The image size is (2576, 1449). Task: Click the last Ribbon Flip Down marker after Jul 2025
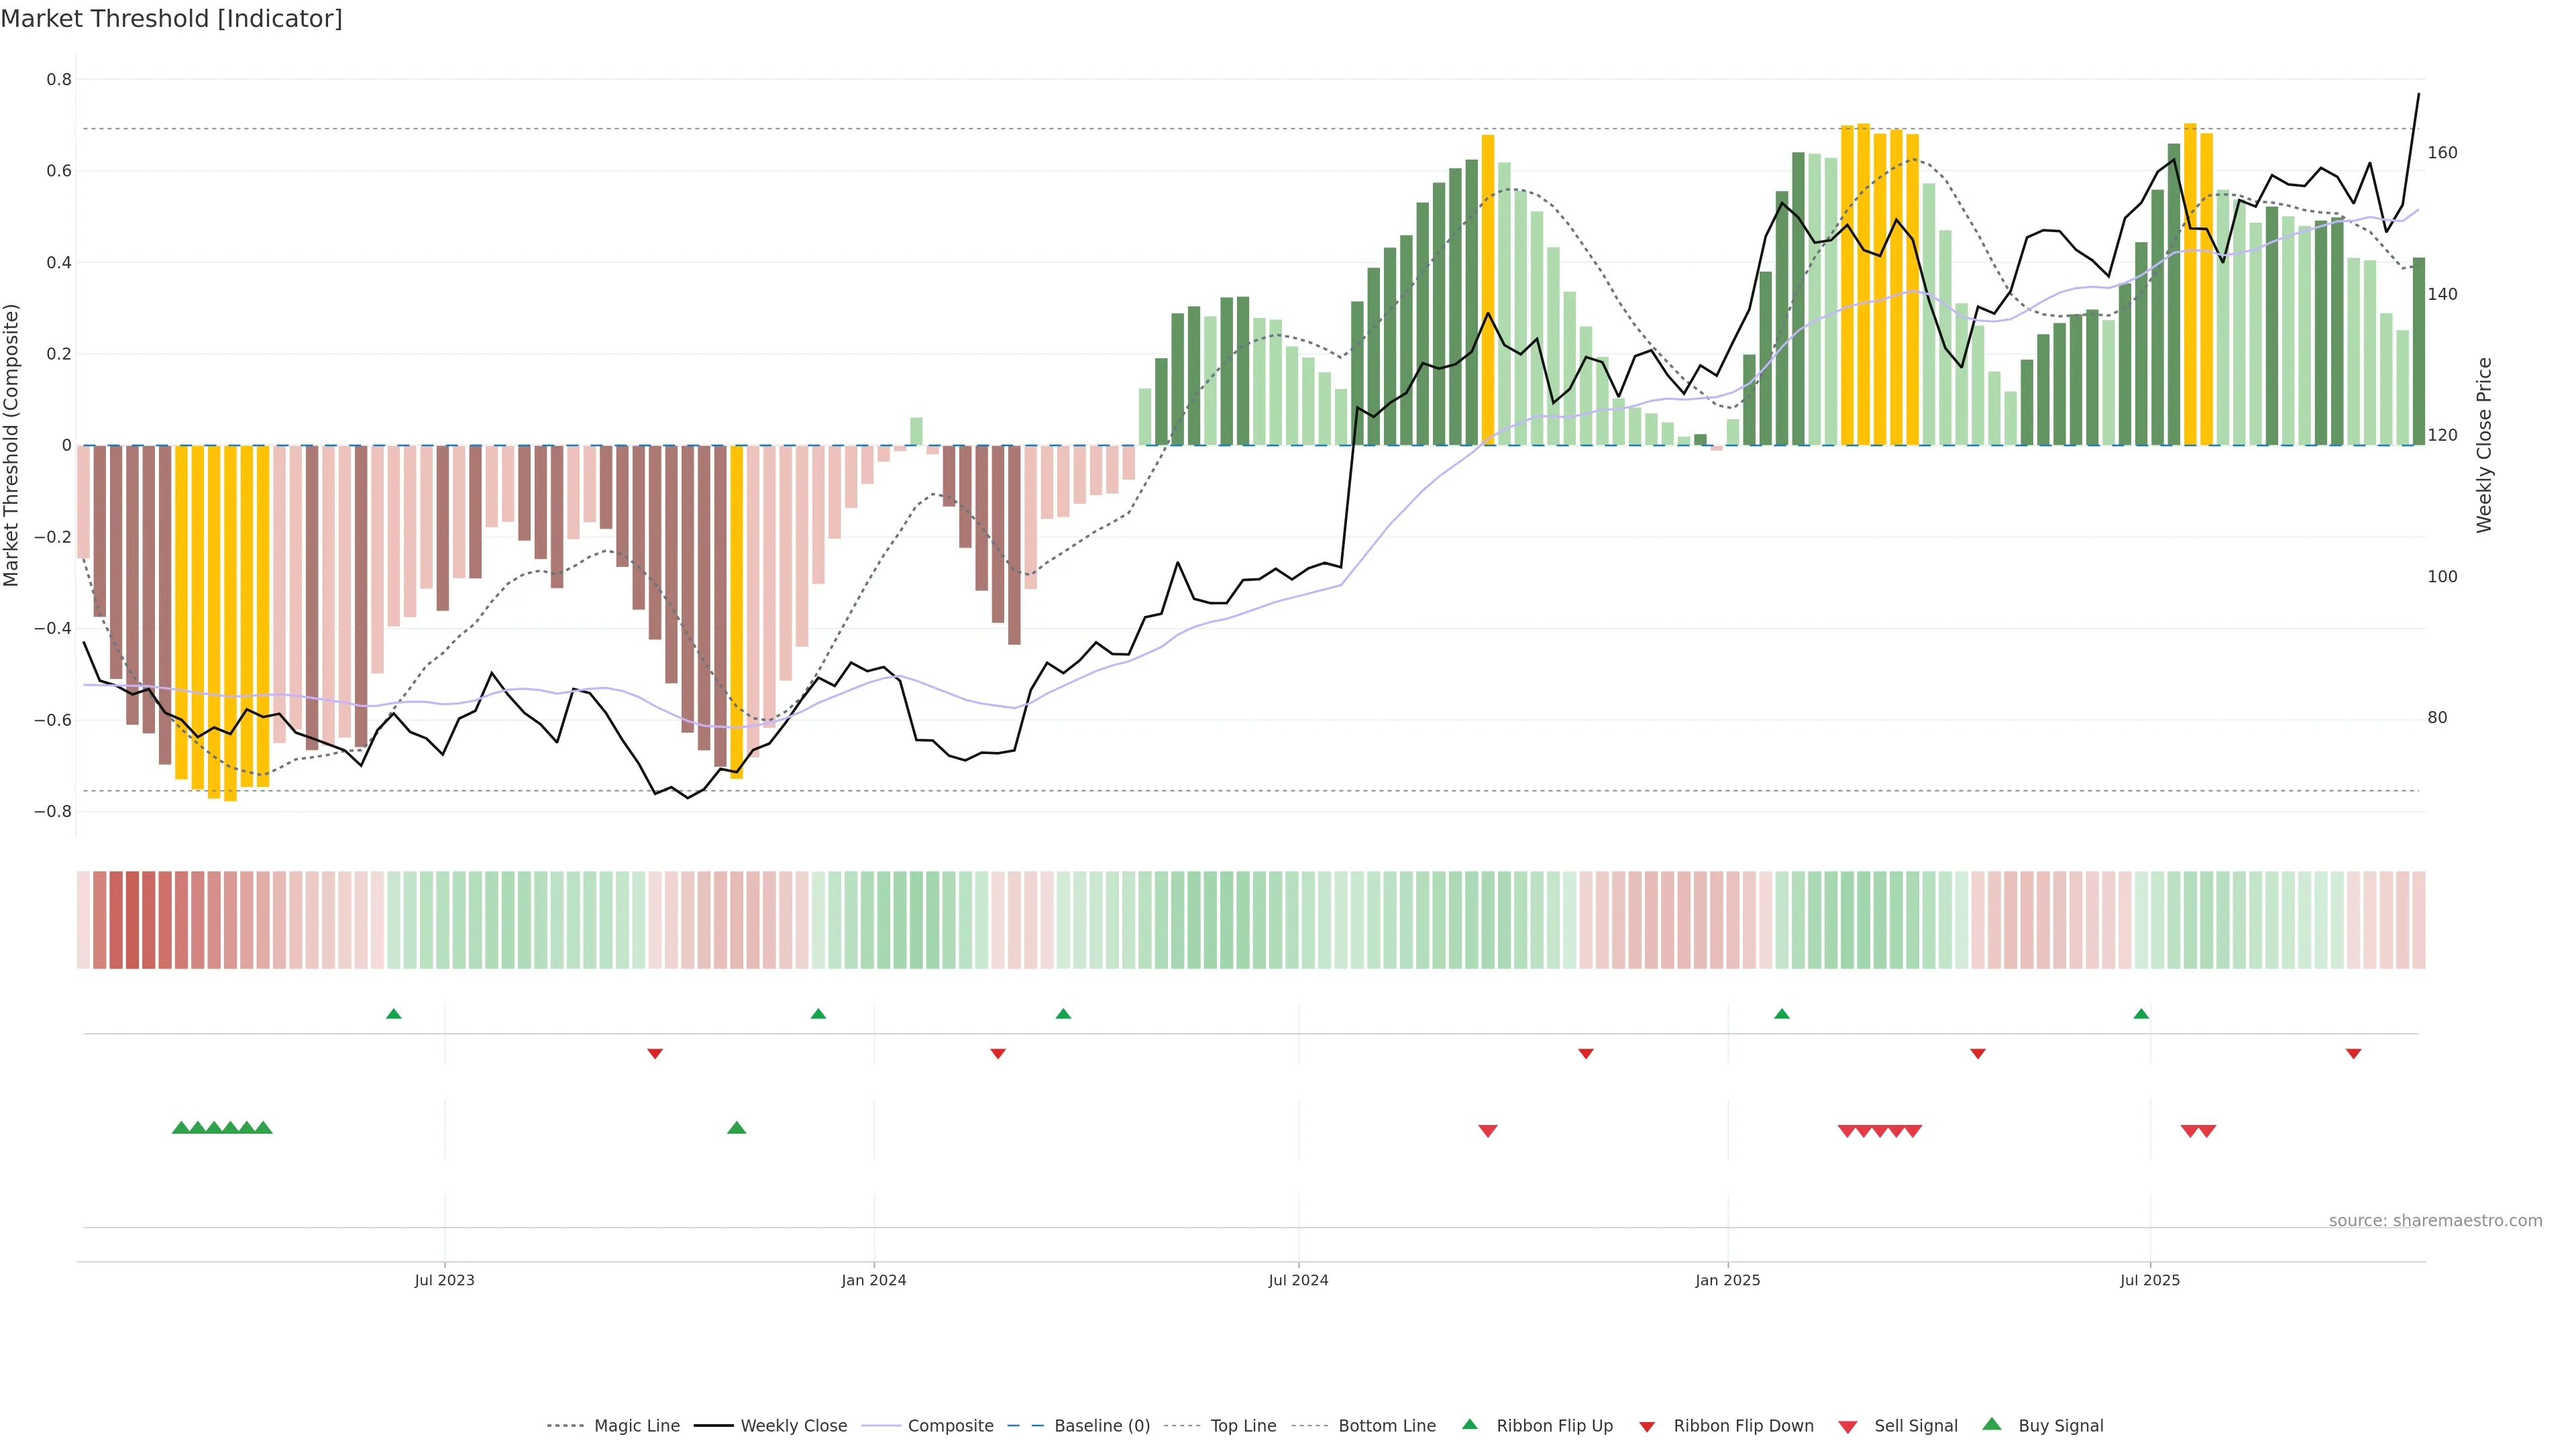point(2353,1054)
